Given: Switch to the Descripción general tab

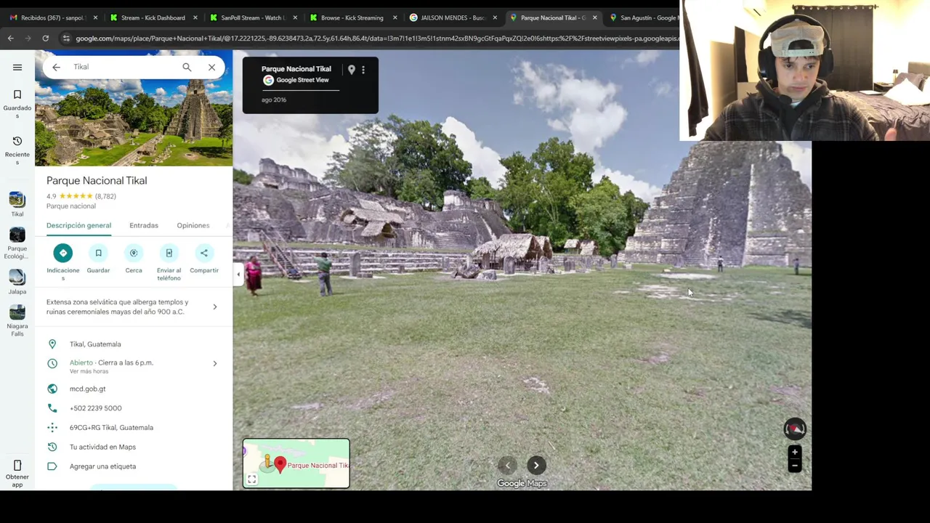Looking at the screenshot, I should coord(78,225).
